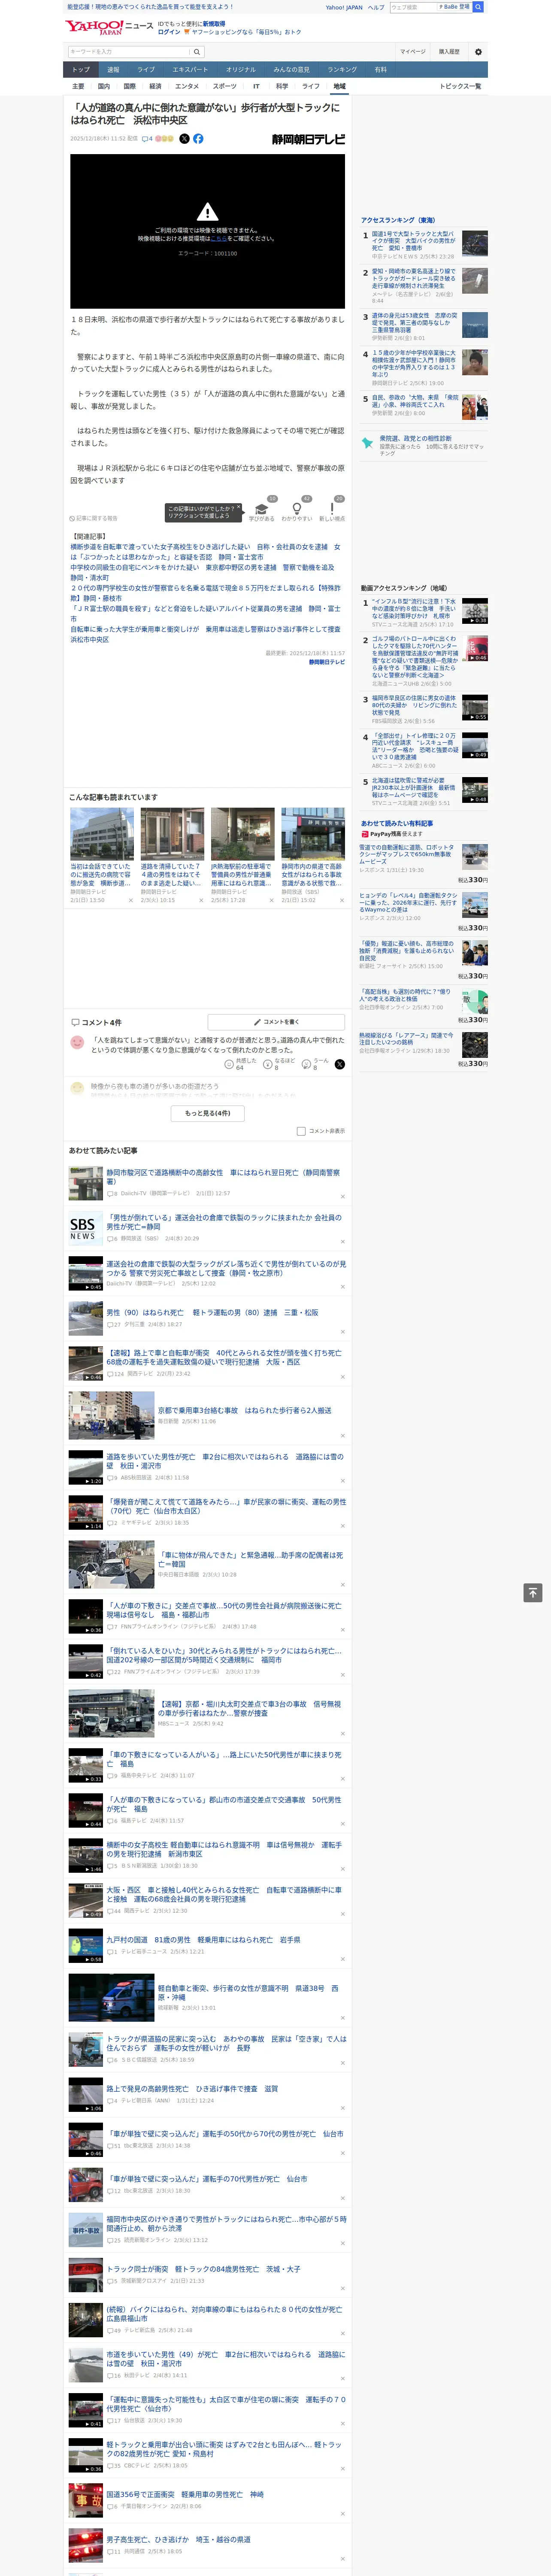Click the blue search magnifier icon in top bar
This screenshot has height=2576, width=551.
tap(478, 7)
